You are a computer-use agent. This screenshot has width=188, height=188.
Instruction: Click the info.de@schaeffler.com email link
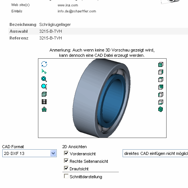(77, 11)
